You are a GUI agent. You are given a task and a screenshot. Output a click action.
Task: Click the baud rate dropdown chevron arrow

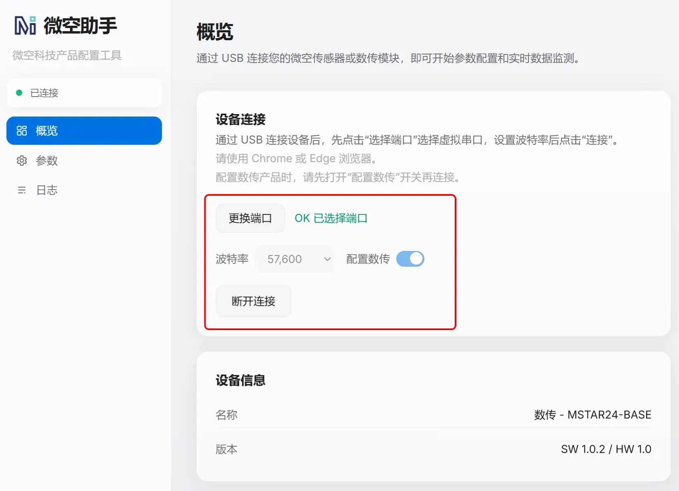pyautogui.click(x=327, y=259)
